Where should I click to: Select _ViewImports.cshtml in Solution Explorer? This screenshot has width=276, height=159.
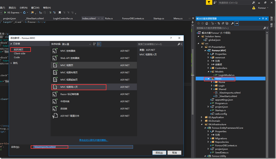click(x=230, y=93)
